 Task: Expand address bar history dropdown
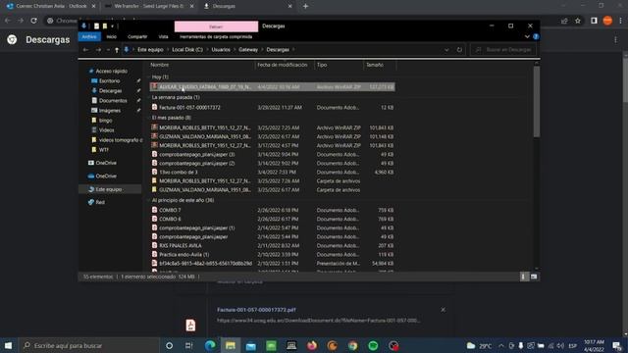tap(446, 50)
